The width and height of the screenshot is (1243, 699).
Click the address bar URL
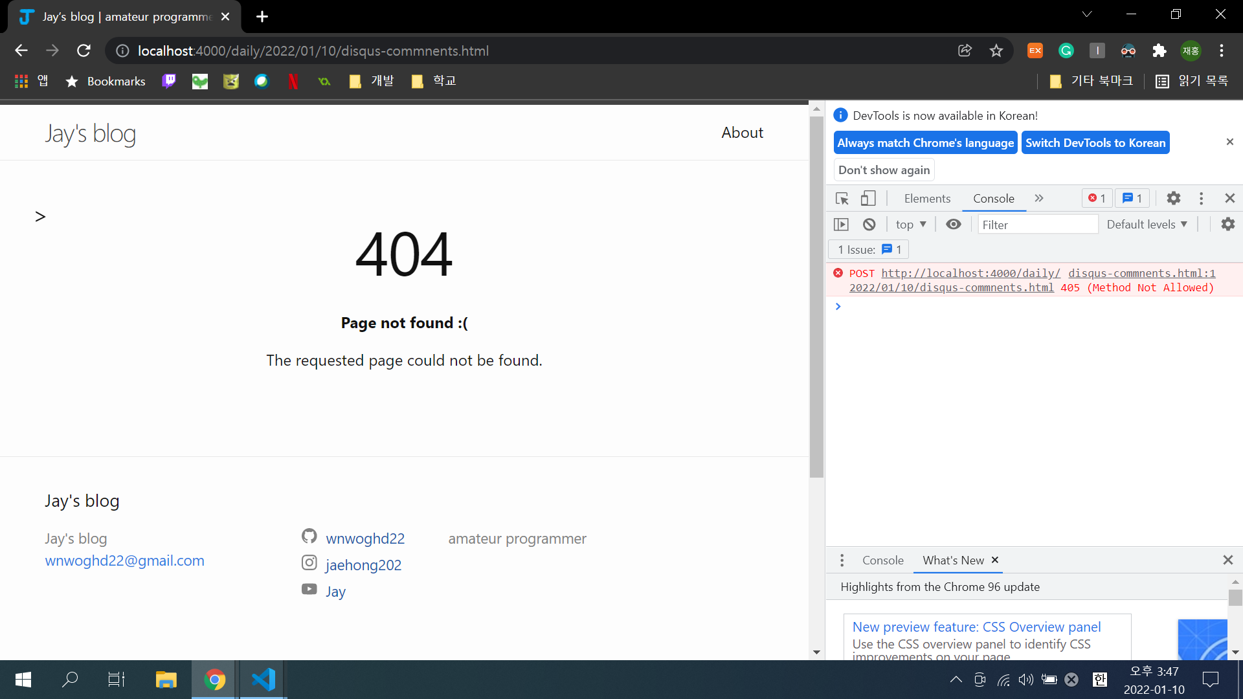click(x=313, y=50)
